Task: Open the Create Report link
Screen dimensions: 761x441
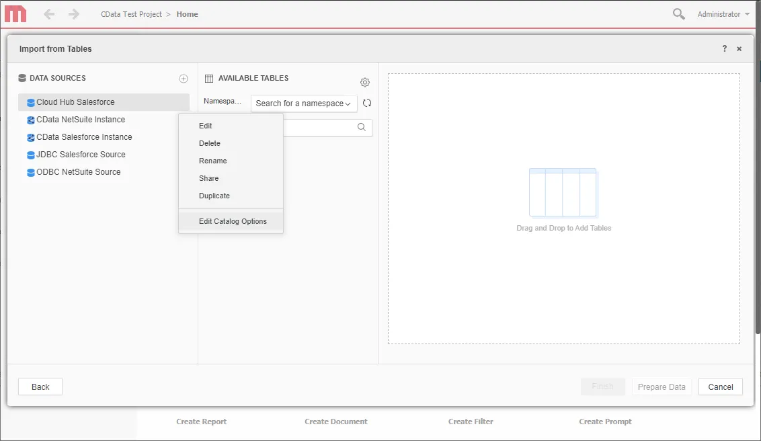Action: coord(201,422)
